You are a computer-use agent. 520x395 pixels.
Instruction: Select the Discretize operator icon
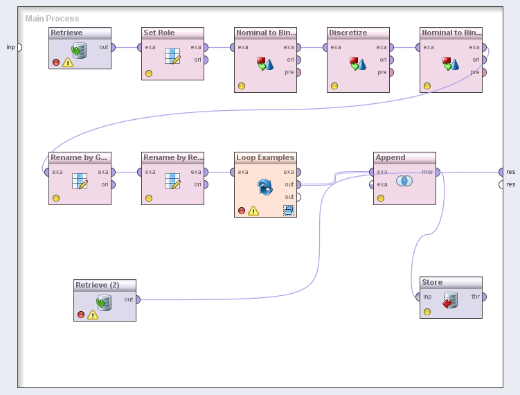(358, 64)
